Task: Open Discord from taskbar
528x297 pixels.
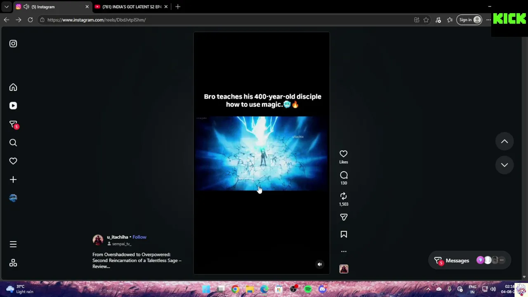Action: pos(322,289)
